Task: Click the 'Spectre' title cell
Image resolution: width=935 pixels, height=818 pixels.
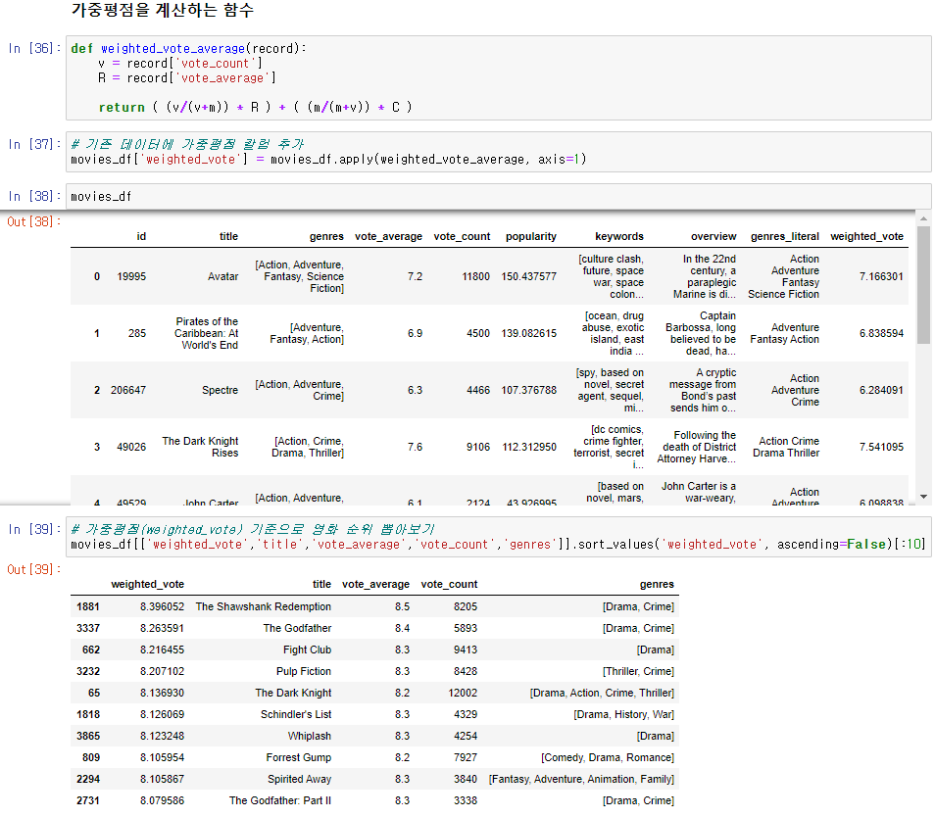Action: tap(221, 390)
